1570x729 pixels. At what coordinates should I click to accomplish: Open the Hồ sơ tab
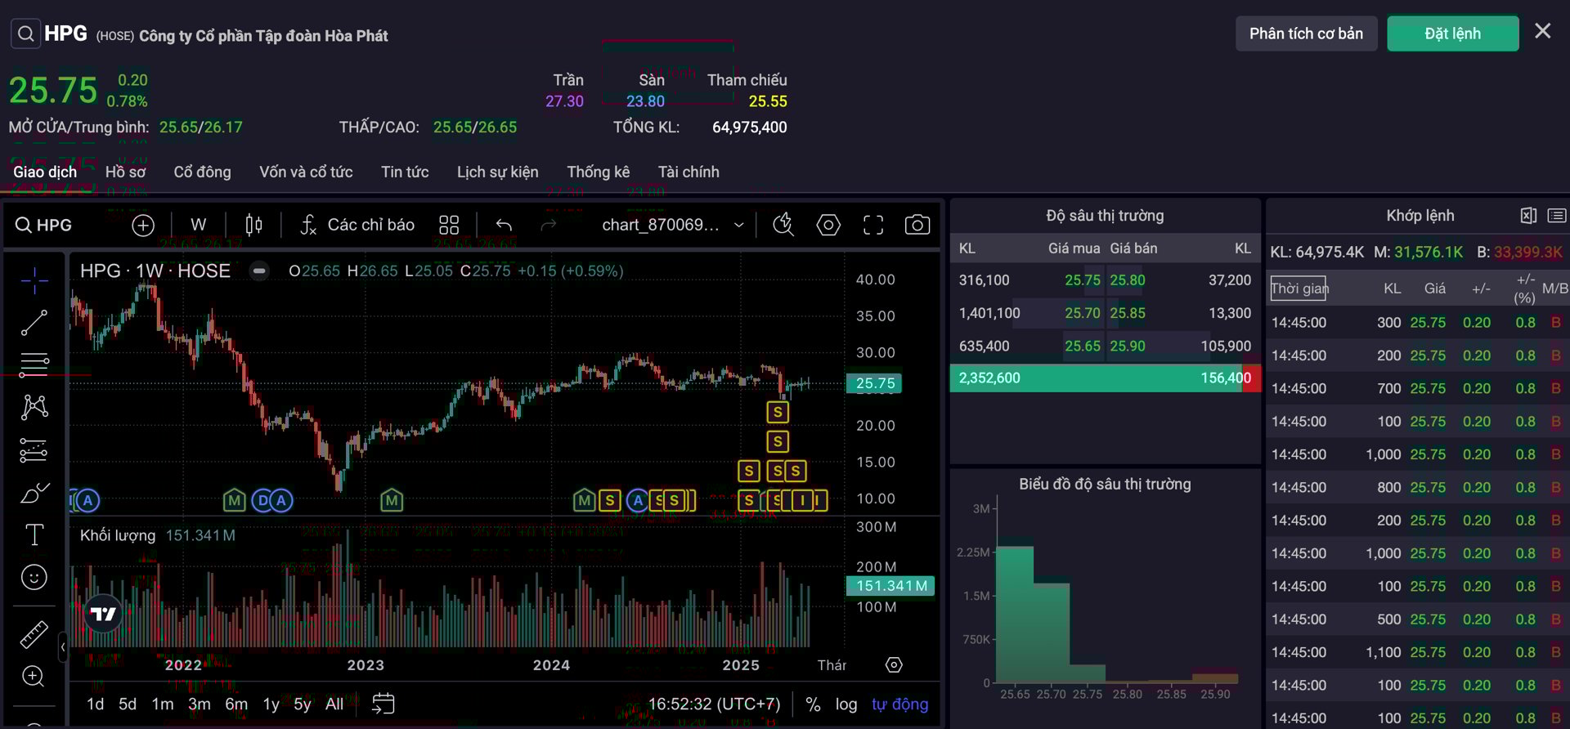[125, 172]
